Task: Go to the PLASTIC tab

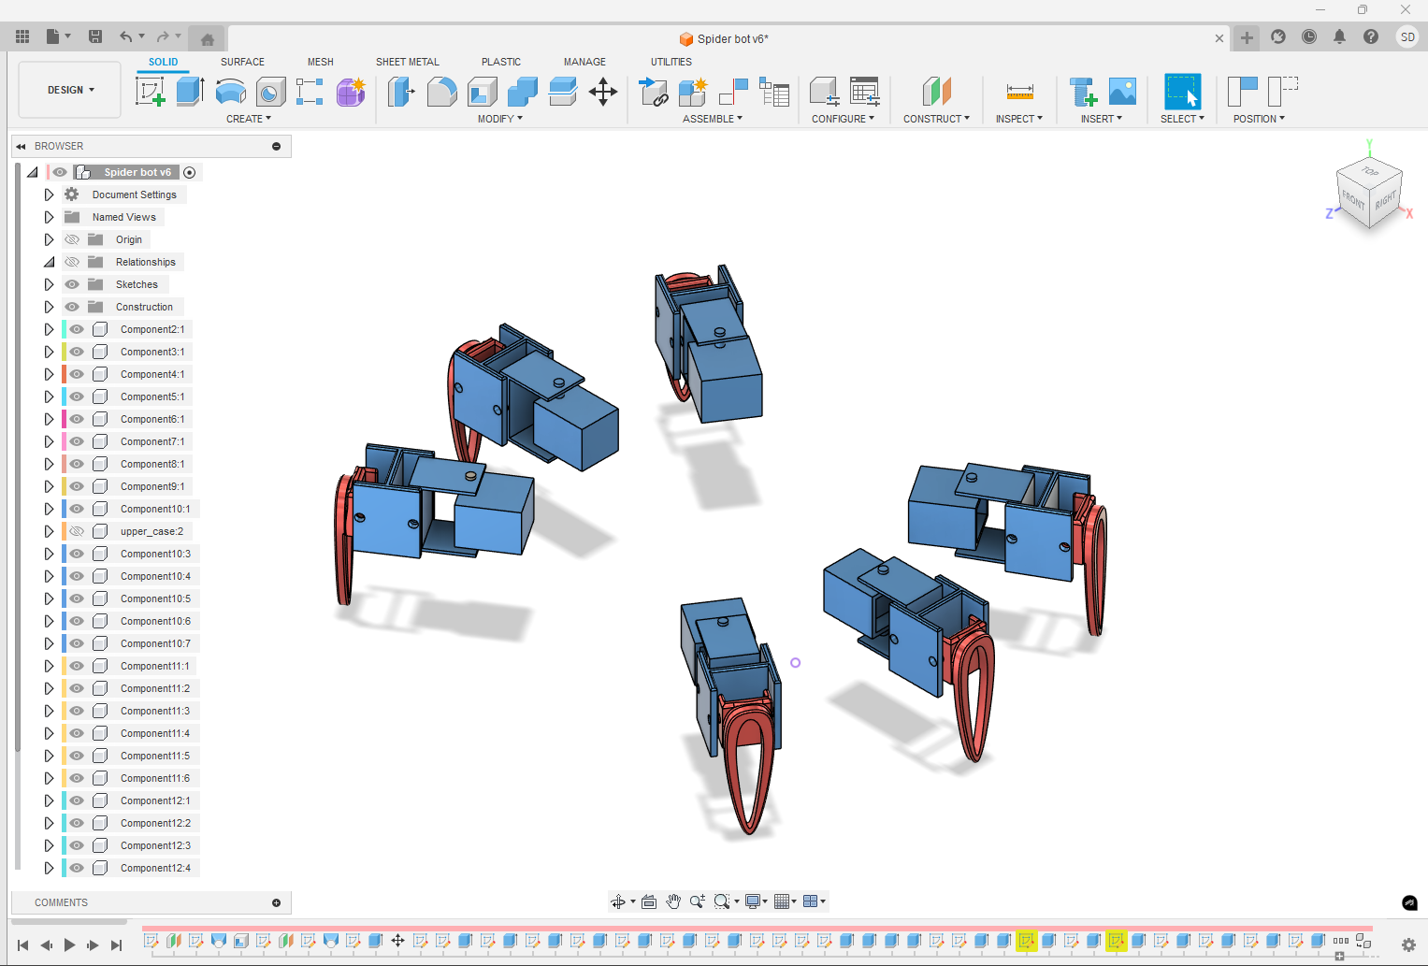Action: [501, 62]
